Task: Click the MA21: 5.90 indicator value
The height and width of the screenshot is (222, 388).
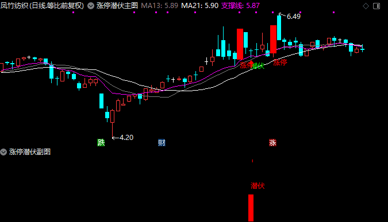Action: [x=199, y=6]
